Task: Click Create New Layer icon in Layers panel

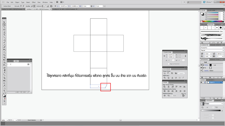Action: pyautogui.click(x=218, y=98)
